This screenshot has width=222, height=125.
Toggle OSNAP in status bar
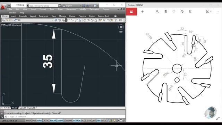[x=60, y=120]
